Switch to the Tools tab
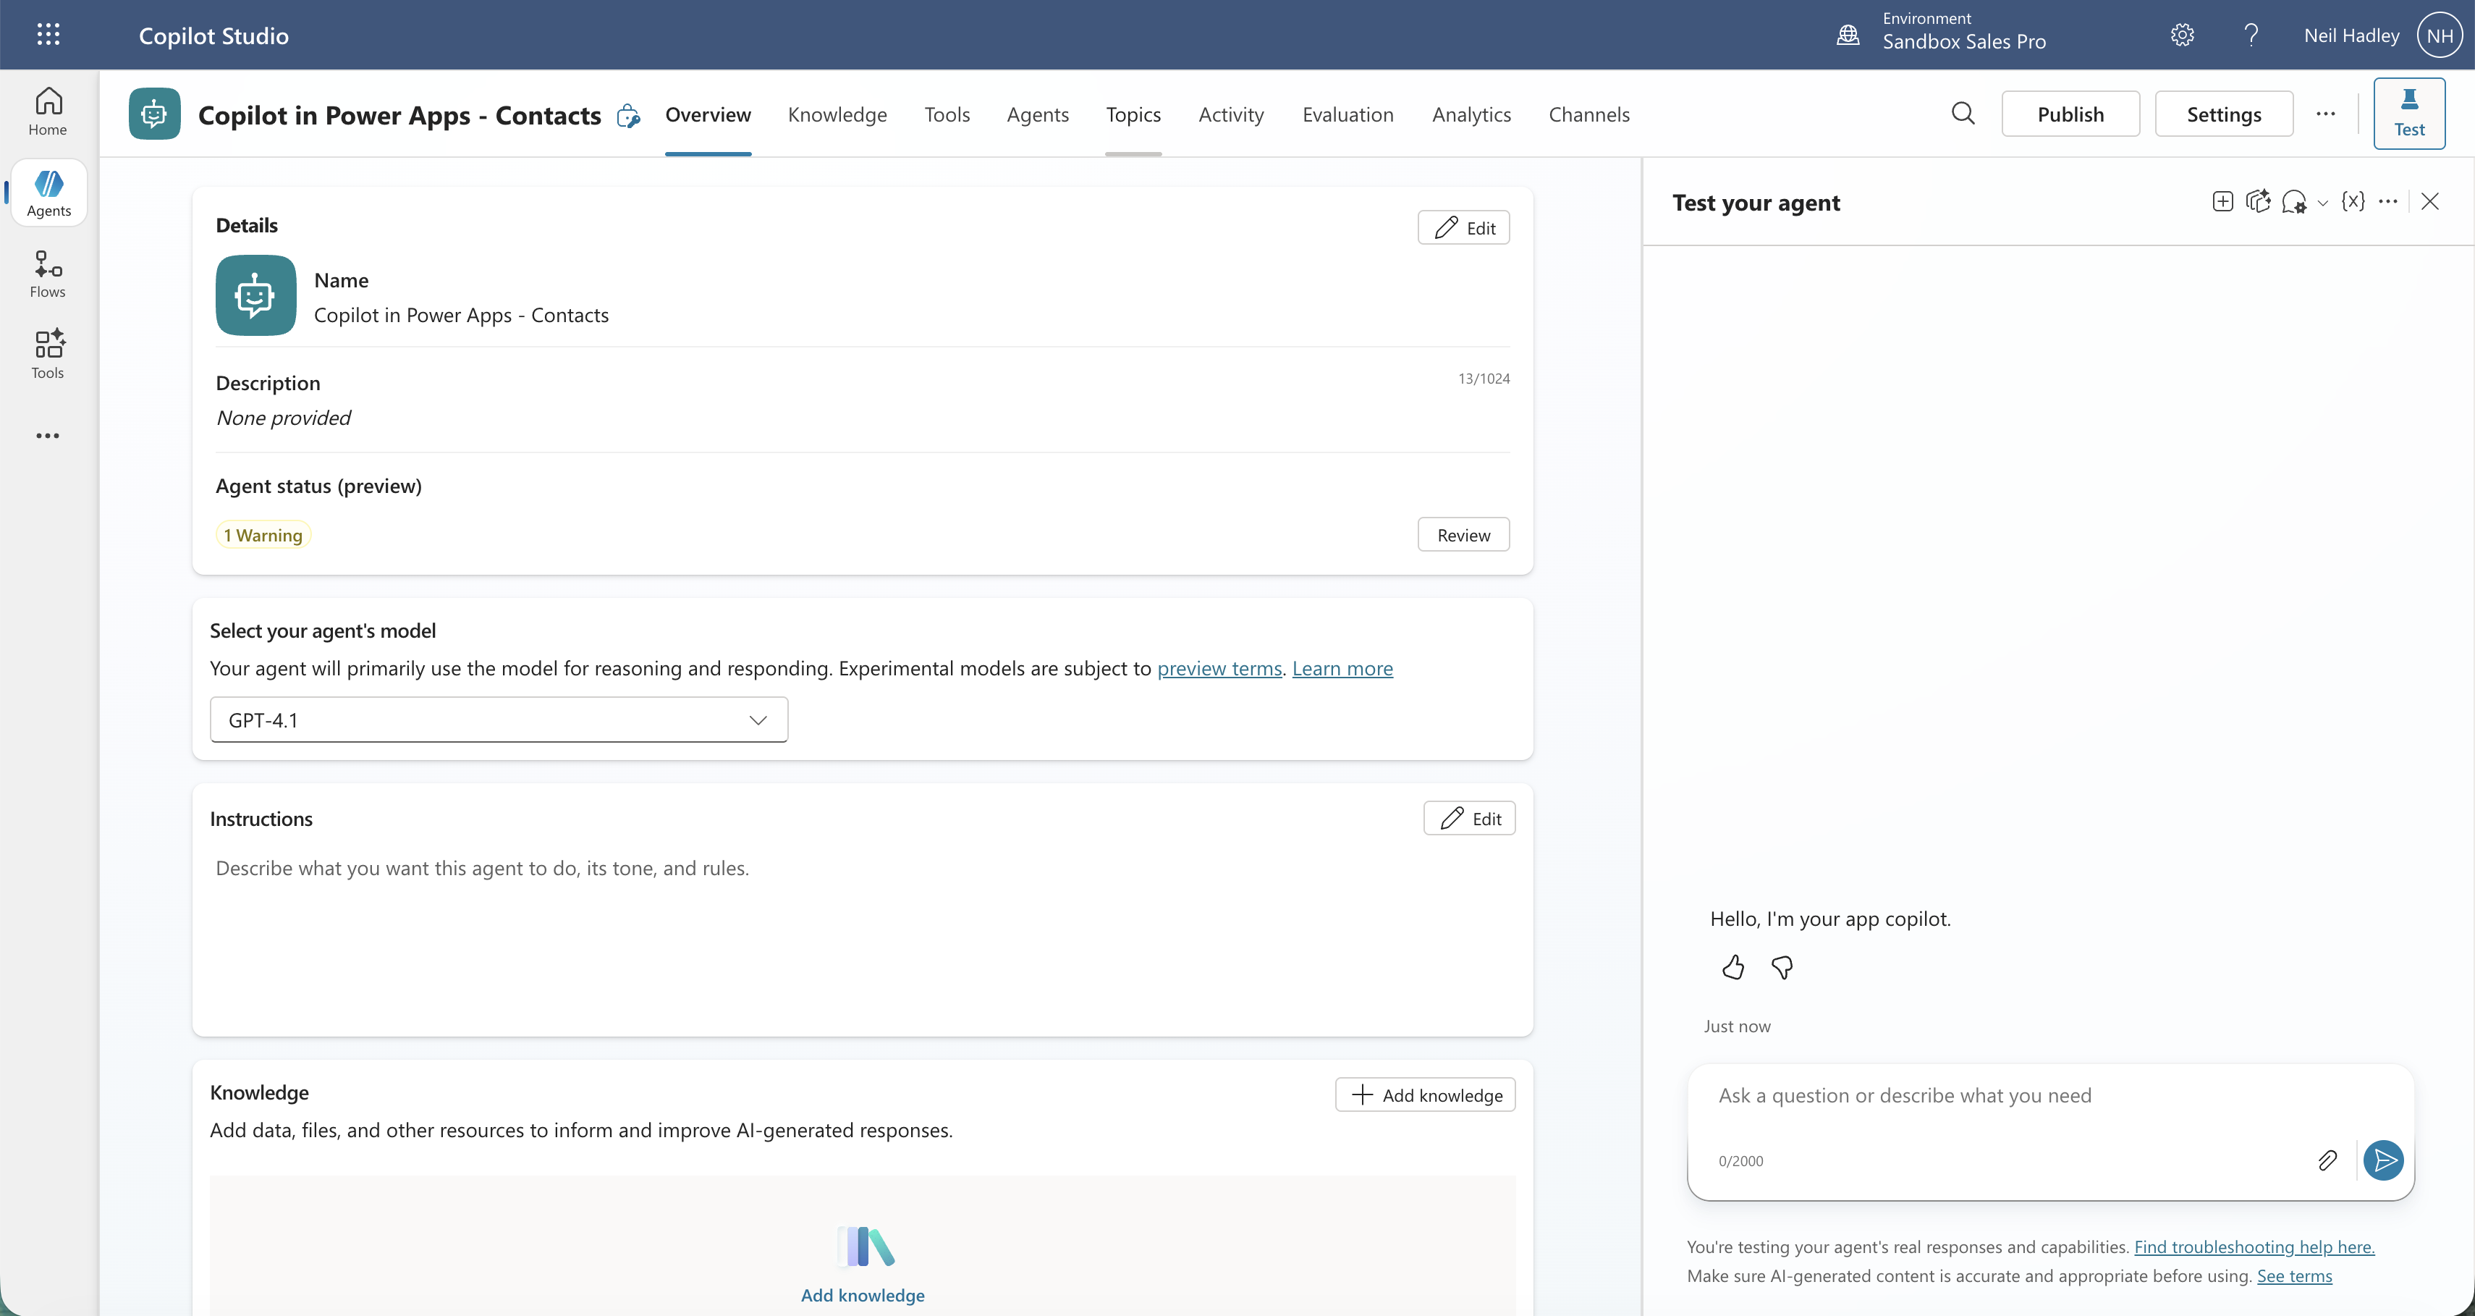This screenshot has height=1316, width=2475. coord(947,114)
